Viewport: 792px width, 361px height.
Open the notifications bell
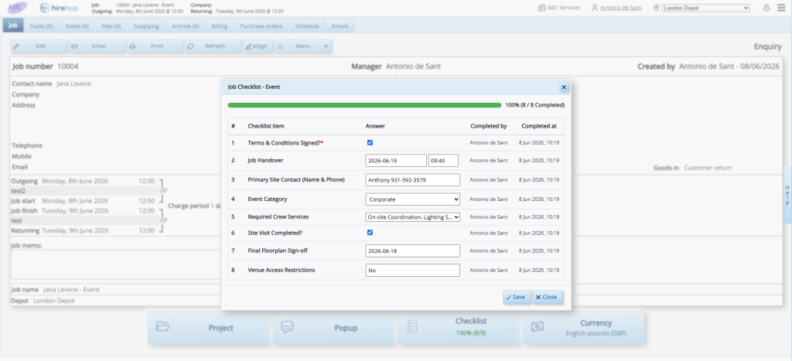coord(766,8)
